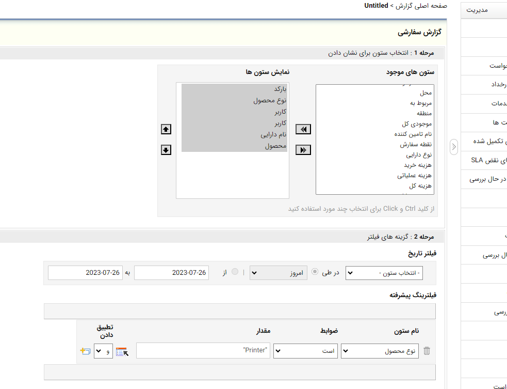Click the double left-arrow transfer icon
507x389 pixels.
click(x=303, y=129)
